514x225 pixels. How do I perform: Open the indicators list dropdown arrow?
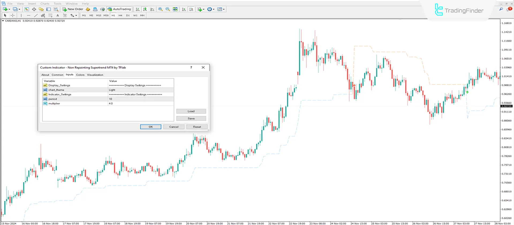(x=204, y=9)
